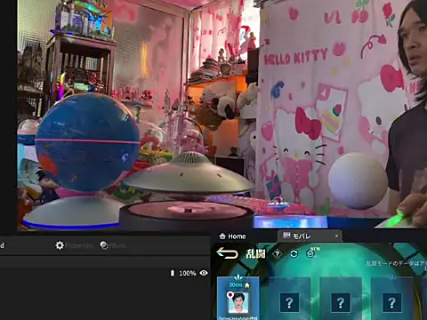Open the Filters button
This screenshot has height=320, width=427.
pos(113,245)
